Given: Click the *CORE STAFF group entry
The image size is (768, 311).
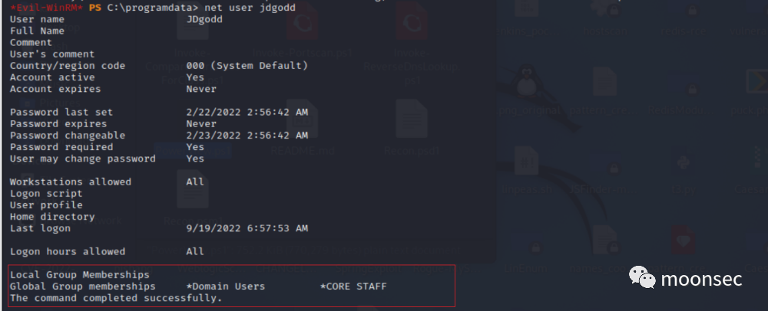Looking at the screenshot, I should click(353, 286).
